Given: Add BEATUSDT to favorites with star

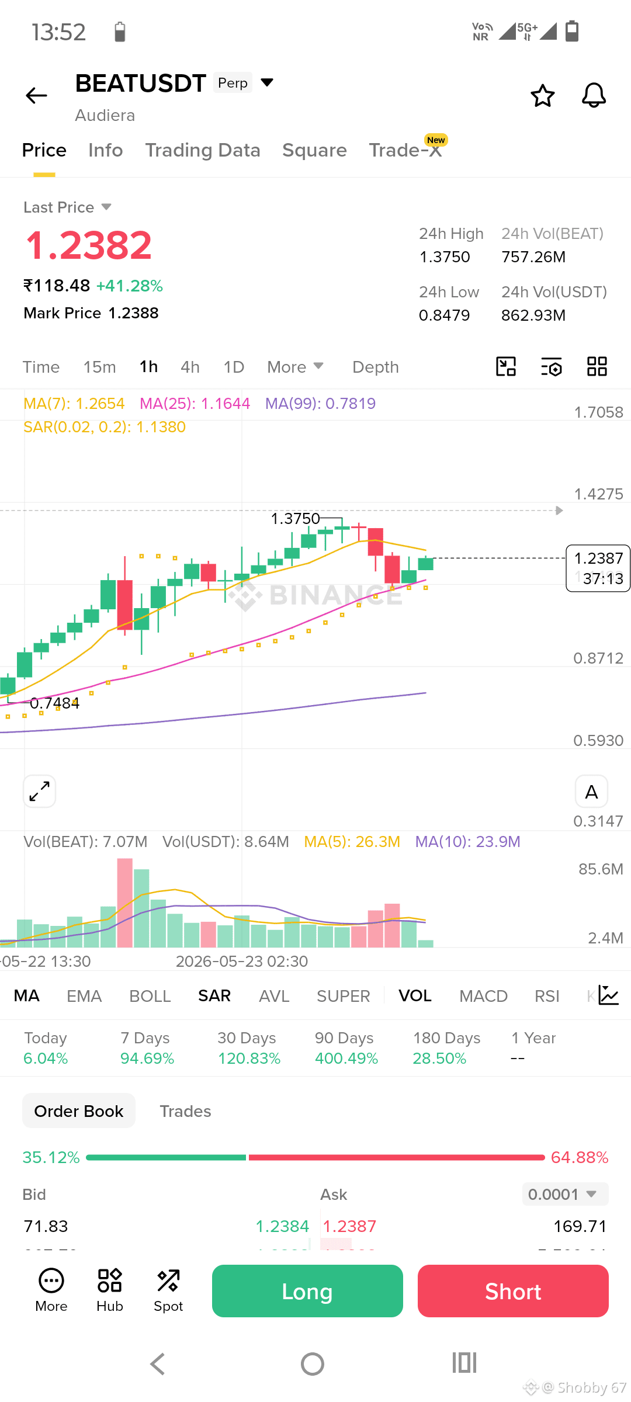Looking at the screenshot, I should coord(542,95).
